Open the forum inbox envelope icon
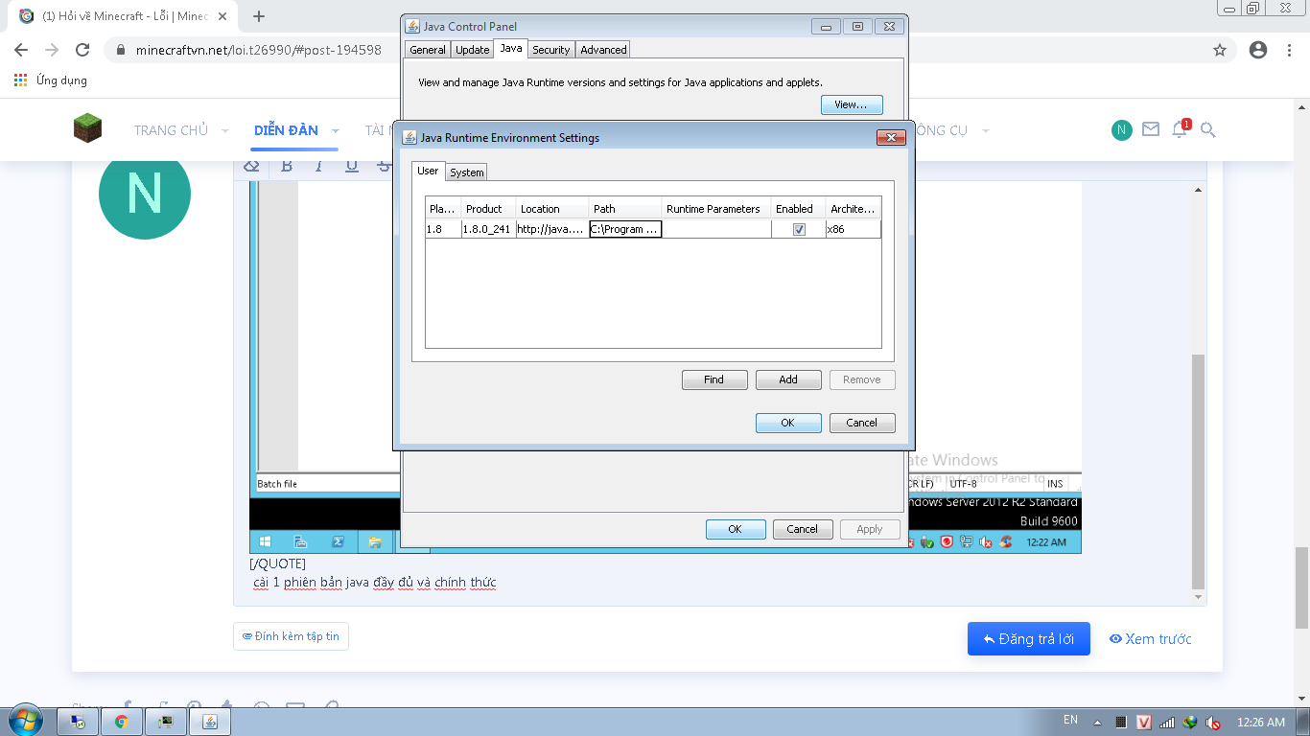The image size is (1310, 736). (1151, 129)
